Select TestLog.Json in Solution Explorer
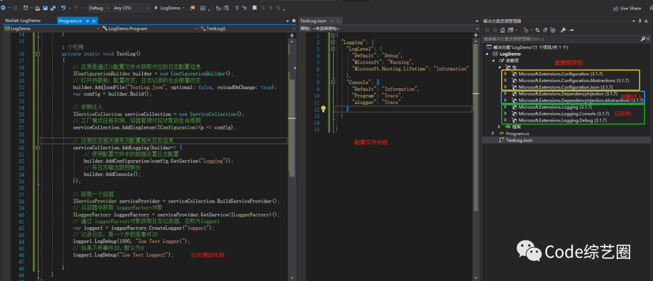 [519, 140]
